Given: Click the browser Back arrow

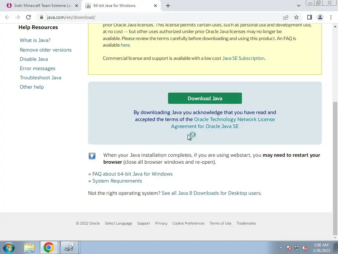Looking at the screenshot, I should [7, 17].
